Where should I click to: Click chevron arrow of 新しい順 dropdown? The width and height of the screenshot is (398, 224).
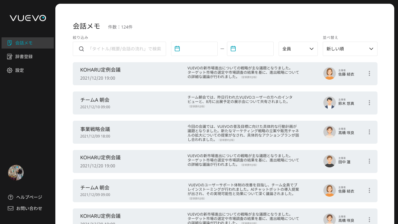(x=371, y=49)
